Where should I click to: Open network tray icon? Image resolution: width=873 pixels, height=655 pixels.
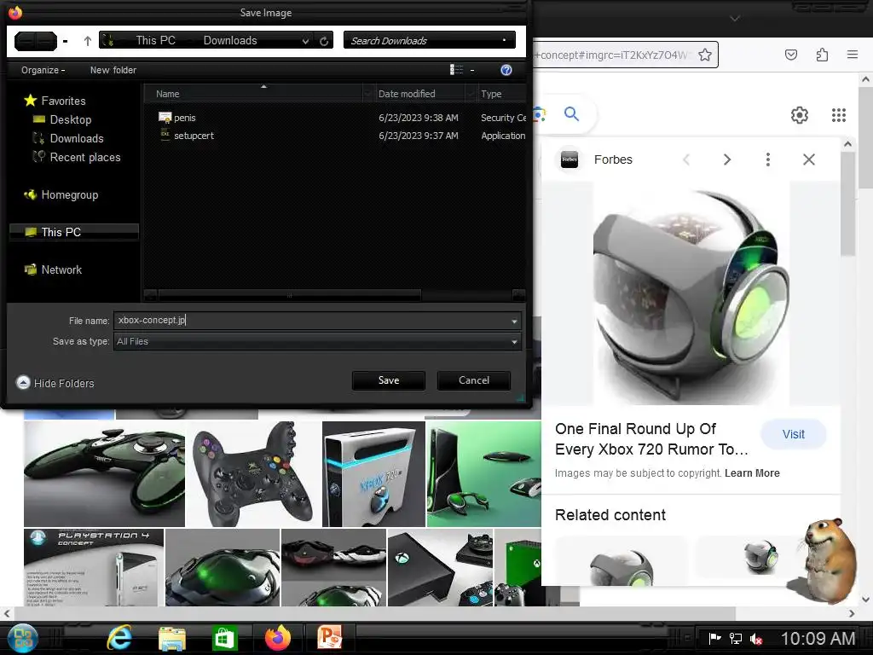[736, 639]
